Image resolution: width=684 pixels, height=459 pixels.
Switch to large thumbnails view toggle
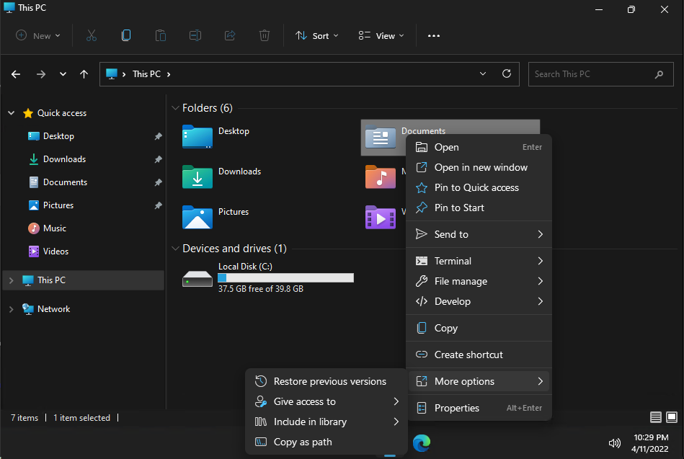pyautogui.click(x=671, y=417)
